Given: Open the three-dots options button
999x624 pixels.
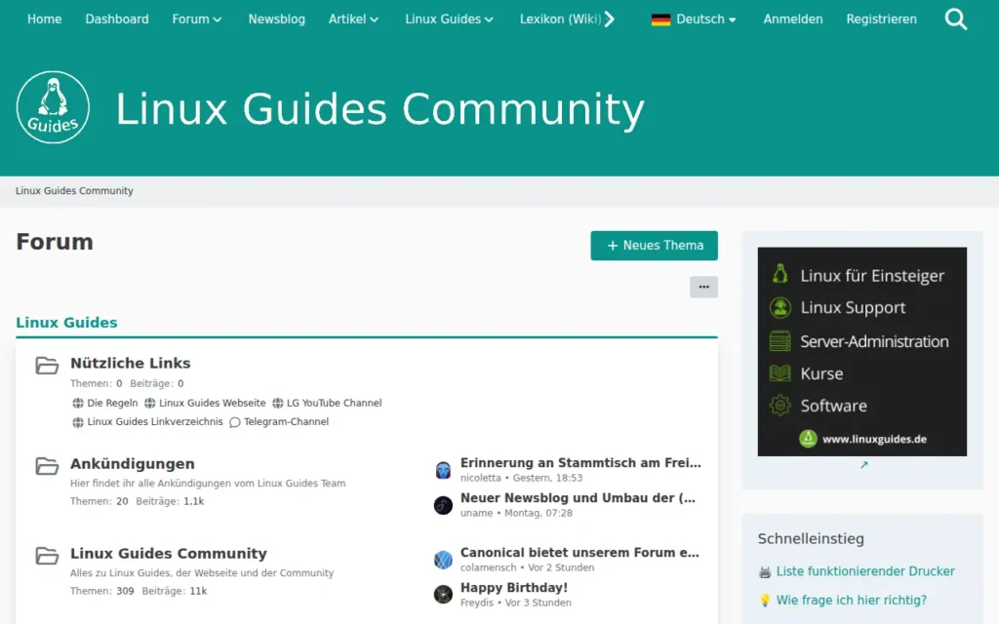Looking at the screenshot, I should tap(703, 288).
